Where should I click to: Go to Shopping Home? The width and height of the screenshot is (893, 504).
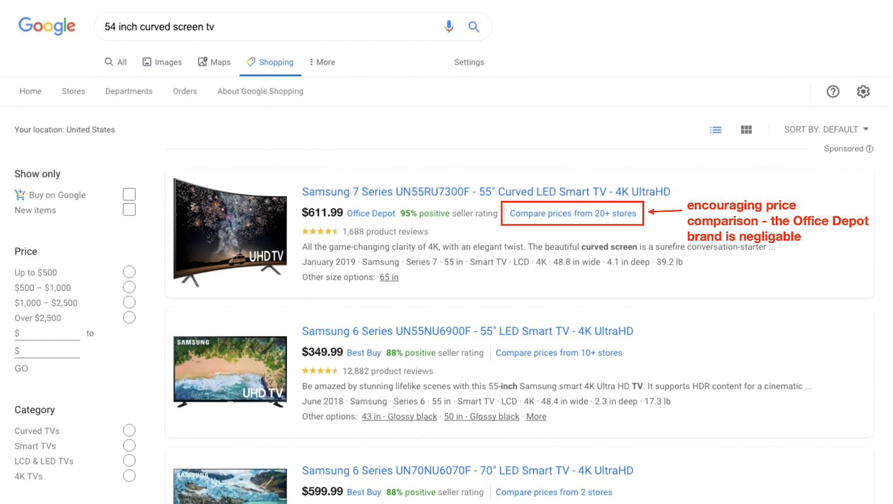30,91
